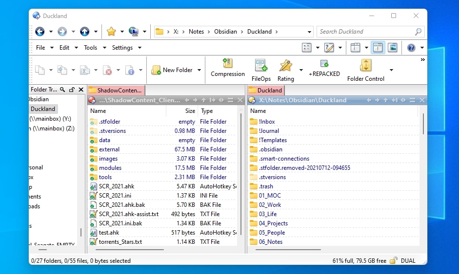Toggle dual file display layout
Image resolution: width=459 pixels, height=274 pixels.
coord(378,48)
